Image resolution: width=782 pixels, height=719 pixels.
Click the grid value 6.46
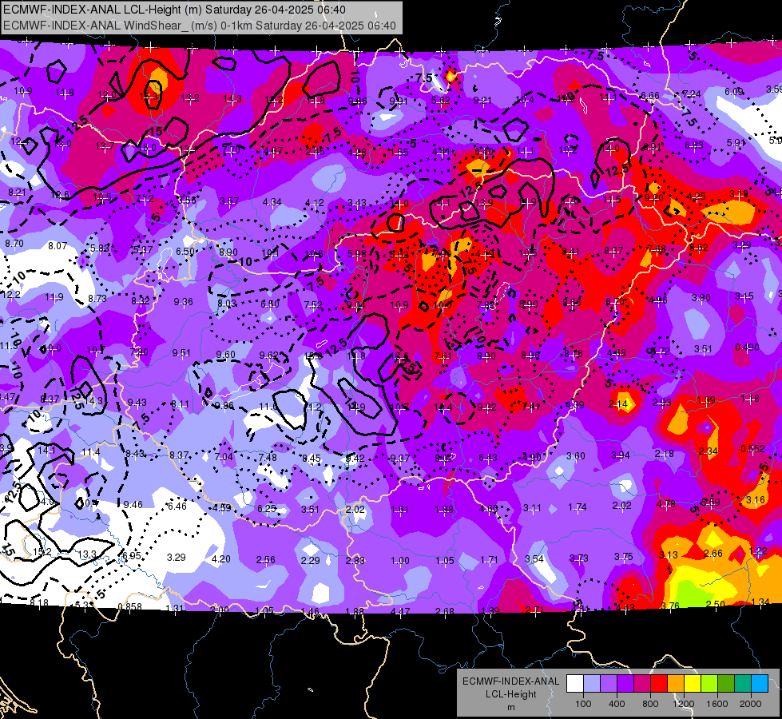pyautogui.click(x=177, y=506)
